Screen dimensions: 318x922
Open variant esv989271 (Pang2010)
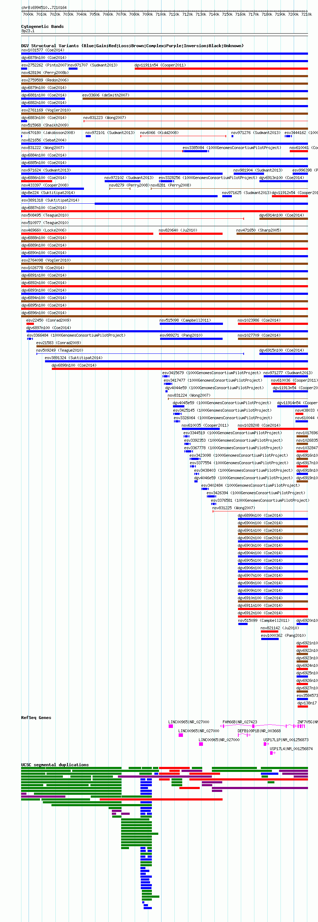point(182,336)
